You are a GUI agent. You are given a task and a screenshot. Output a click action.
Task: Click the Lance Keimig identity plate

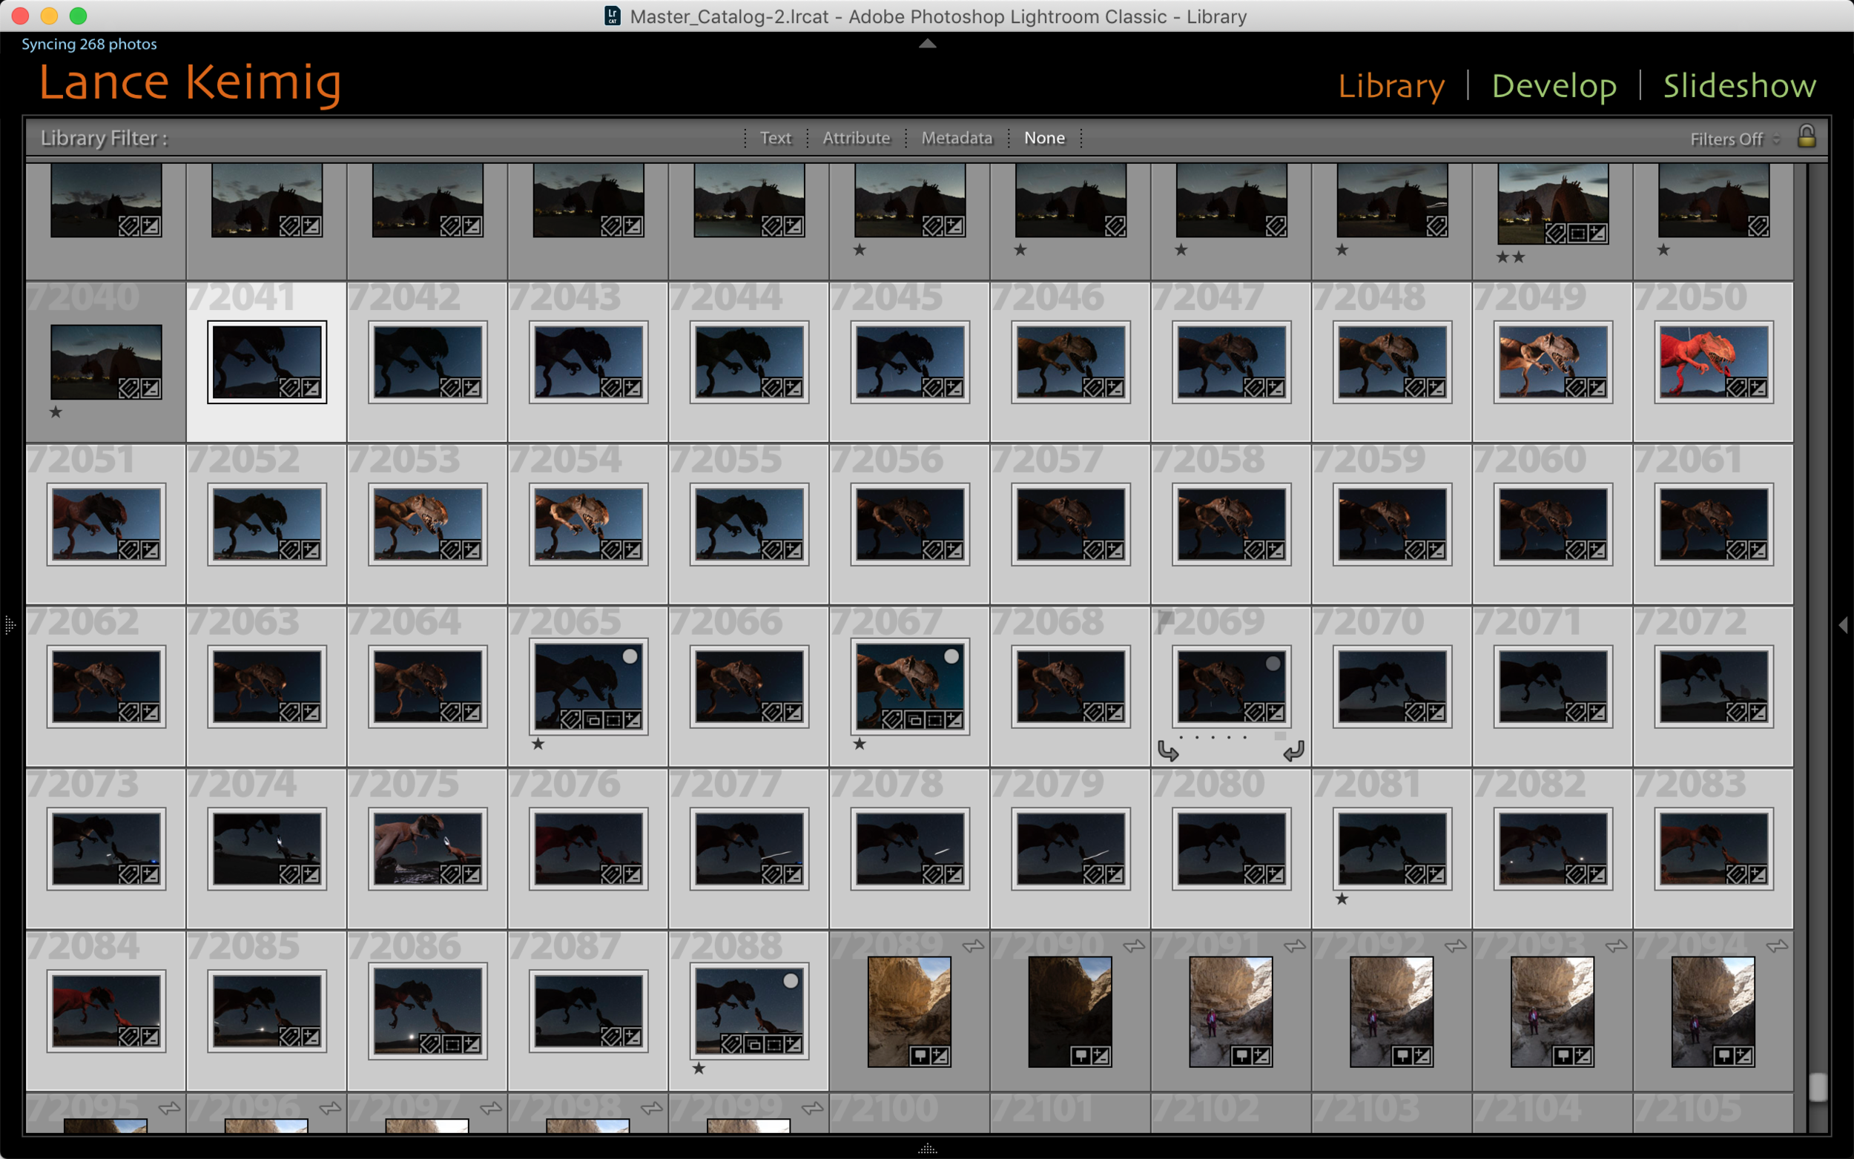[x=190, y=83]
